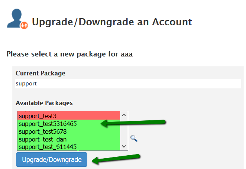Click the orange up/down arrows badge
The height and width of the screenshot is (169, 246).
24,25
